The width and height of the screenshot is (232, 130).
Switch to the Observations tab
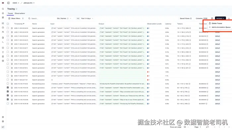click(20, 13)
